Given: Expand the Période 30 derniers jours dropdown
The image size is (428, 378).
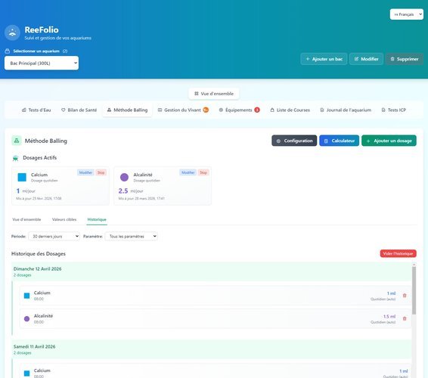Looking at the screenshot, I should tap(54, 237).
